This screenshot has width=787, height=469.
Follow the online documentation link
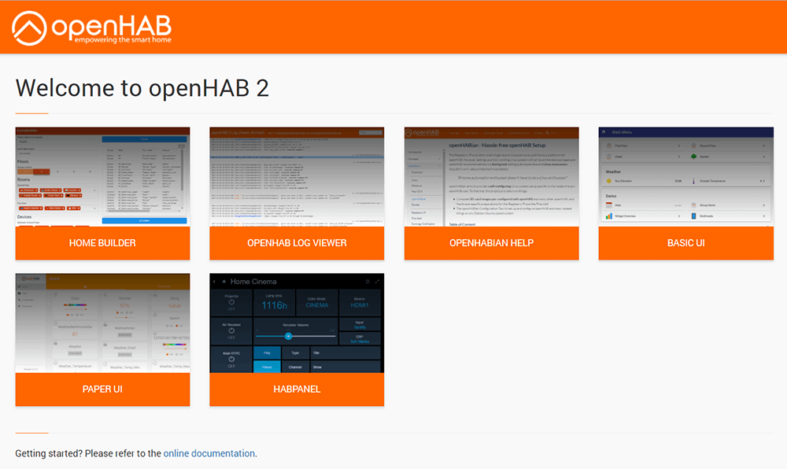point(209,454)
